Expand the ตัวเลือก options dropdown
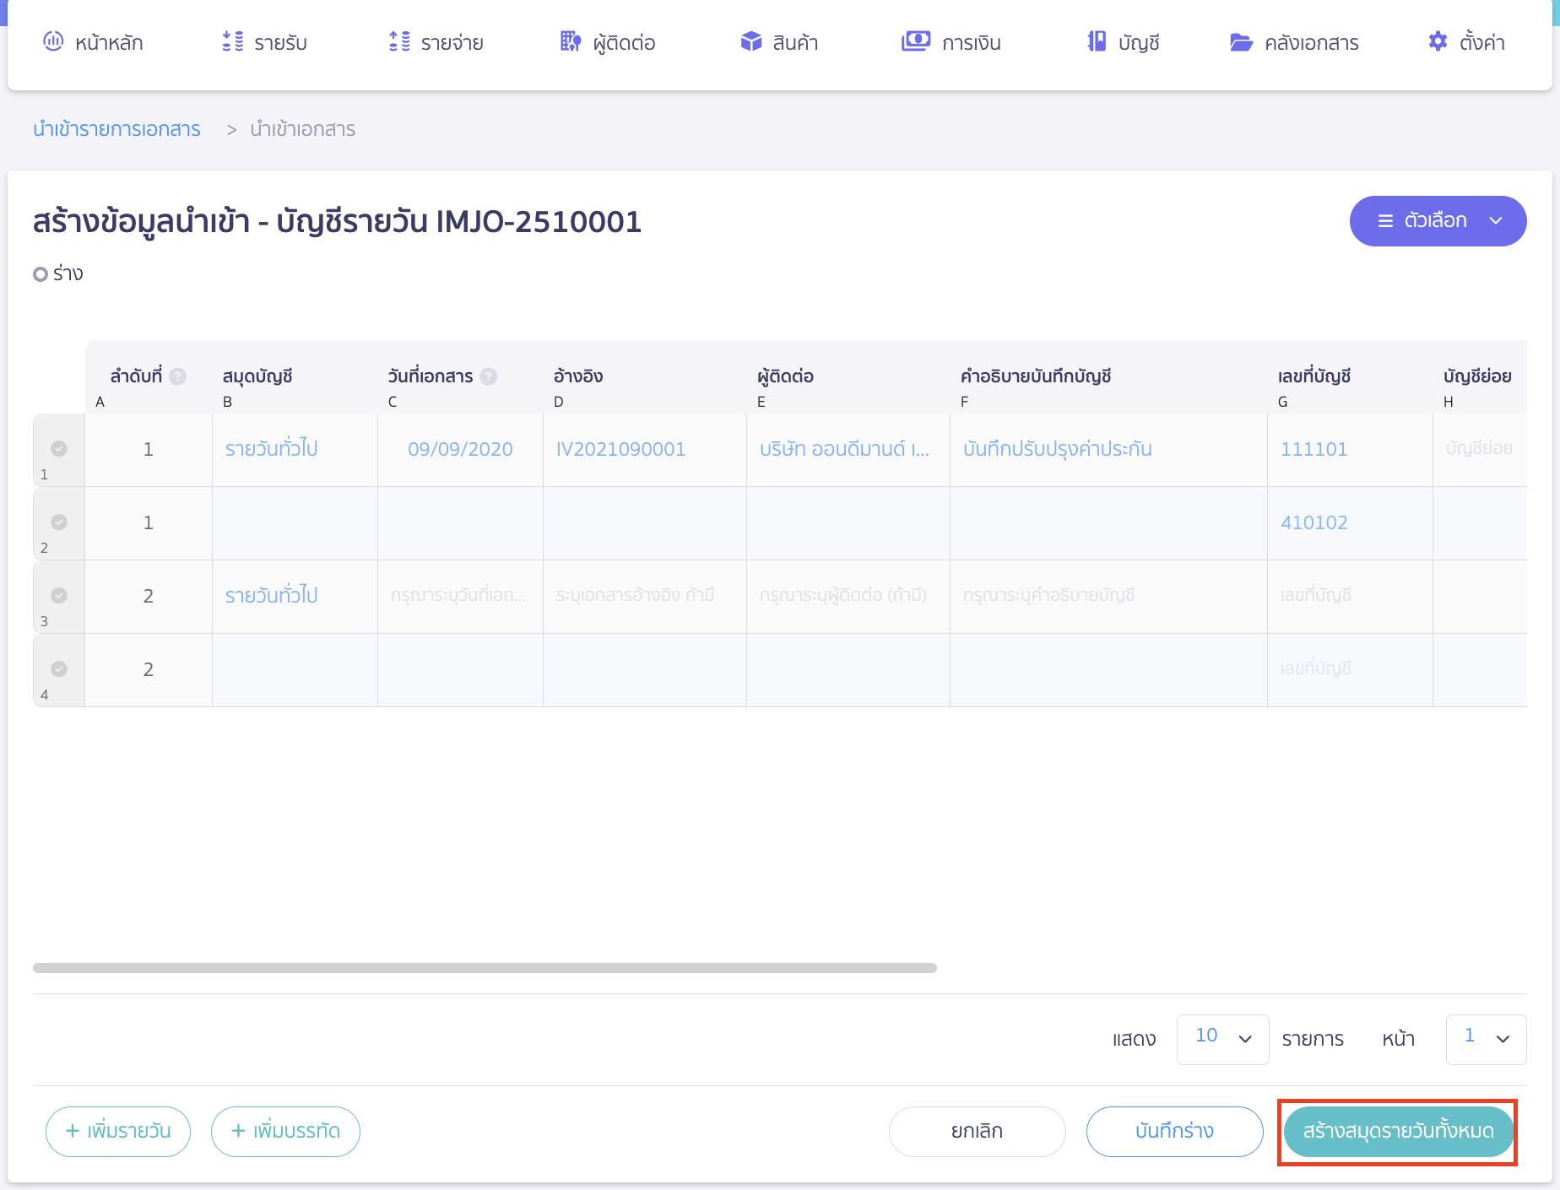Screen dimensions: 1560x1190 [1438, 221]
